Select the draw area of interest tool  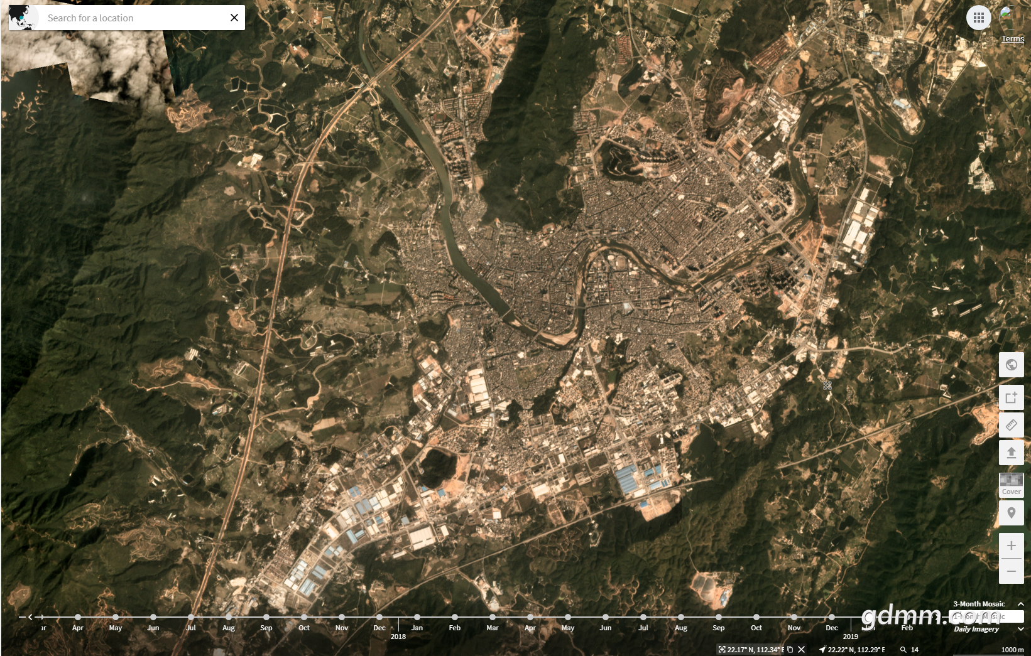pyautogui.click(x=1011, y=397)
